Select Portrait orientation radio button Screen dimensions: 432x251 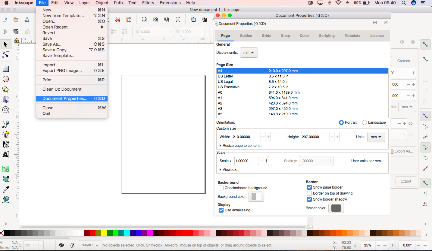(341, 122)
